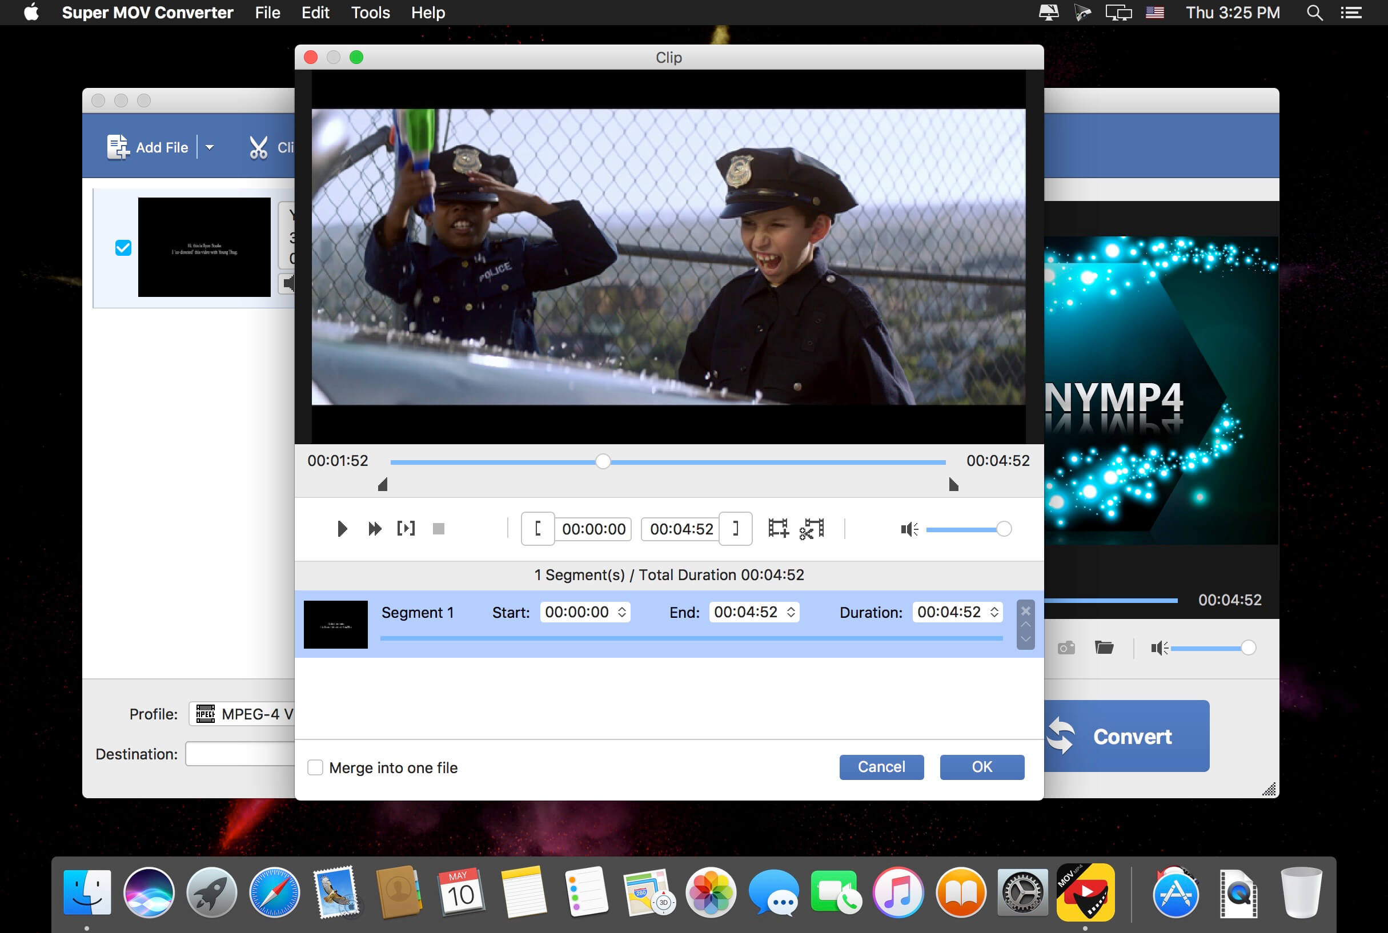Open the snapshot folder in main window

1104,648
